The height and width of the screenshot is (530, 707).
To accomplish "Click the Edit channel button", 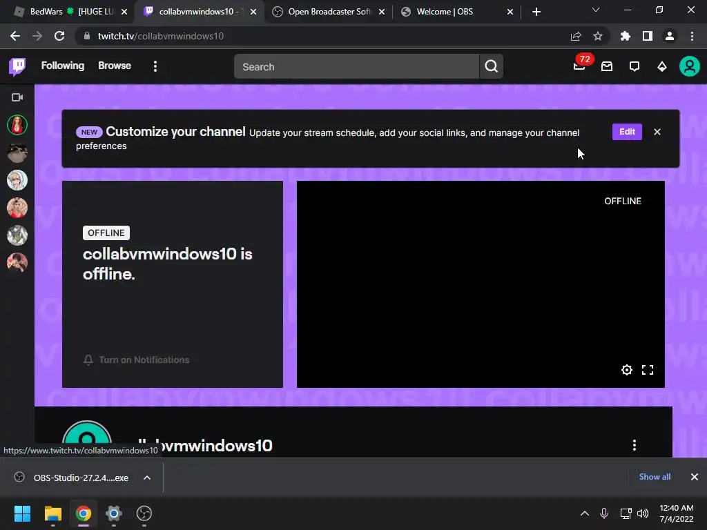I will (627, 132).
